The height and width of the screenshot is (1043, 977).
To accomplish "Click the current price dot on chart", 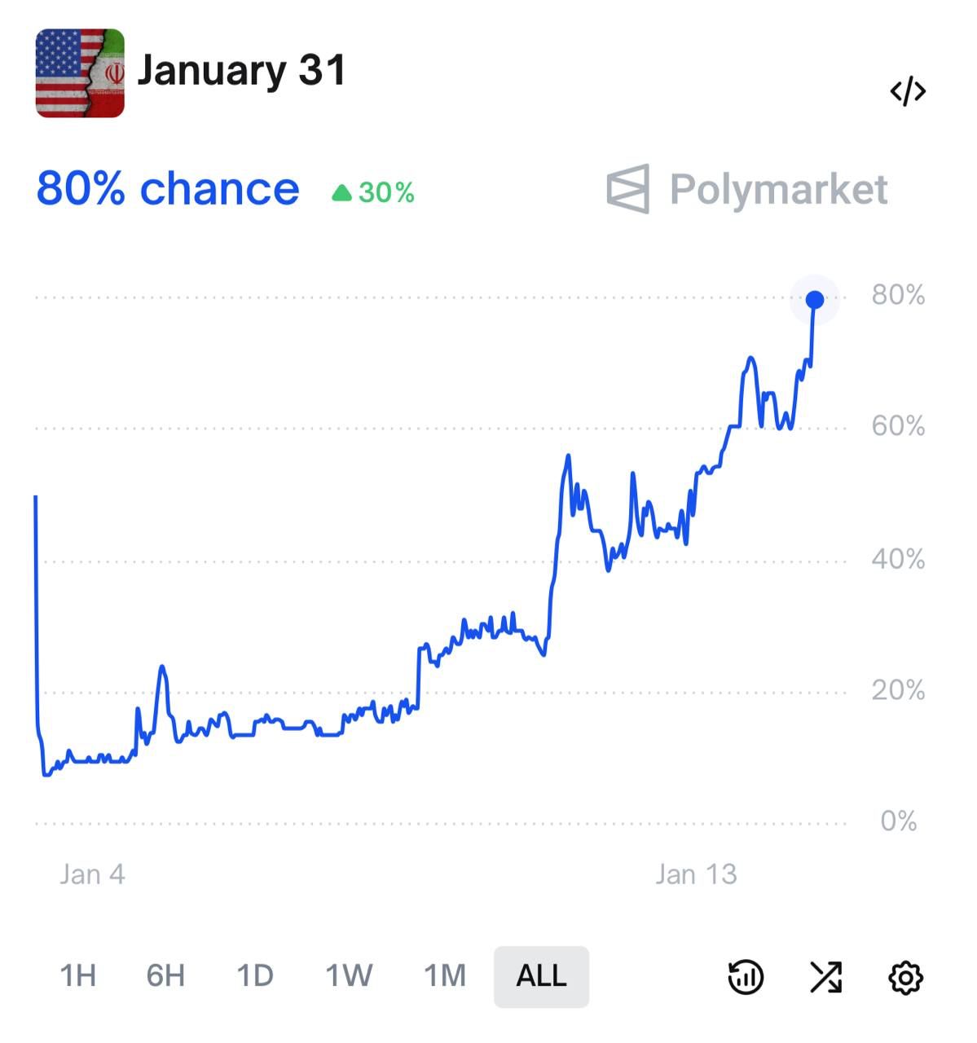I will [x=814, y=300].
